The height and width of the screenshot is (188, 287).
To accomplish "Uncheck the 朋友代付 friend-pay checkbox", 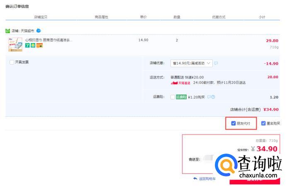I will (x=233, y=123).
